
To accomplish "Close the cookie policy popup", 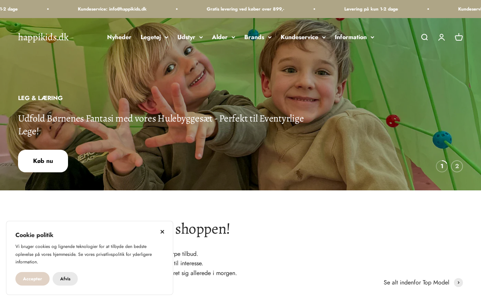I will point(162,232).
